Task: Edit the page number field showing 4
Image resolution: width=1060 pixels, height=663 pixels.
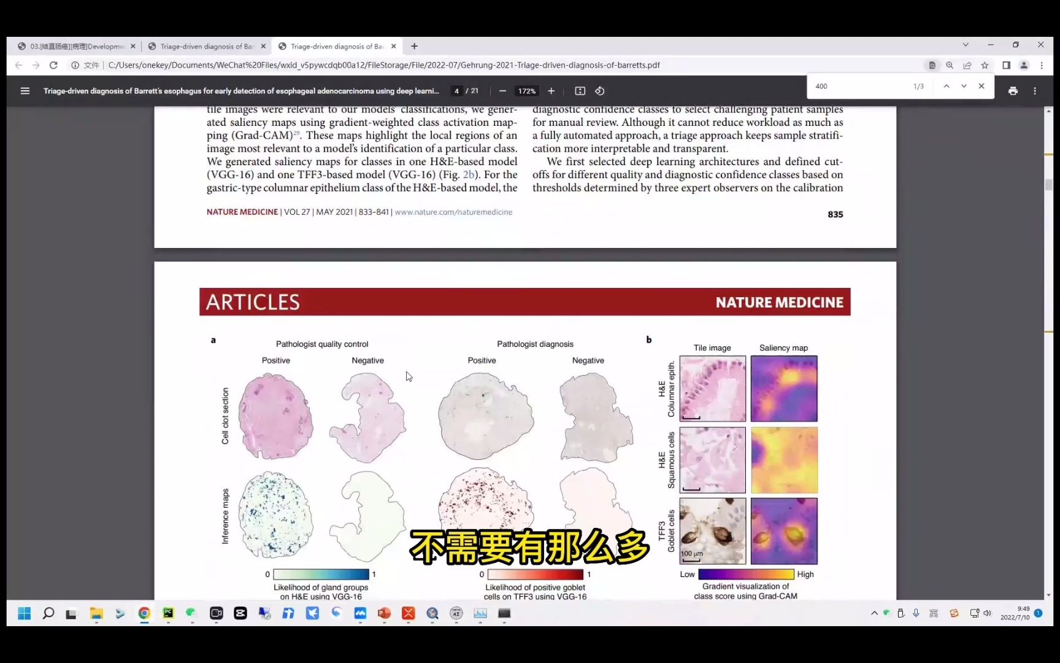Action: point(456,90)
